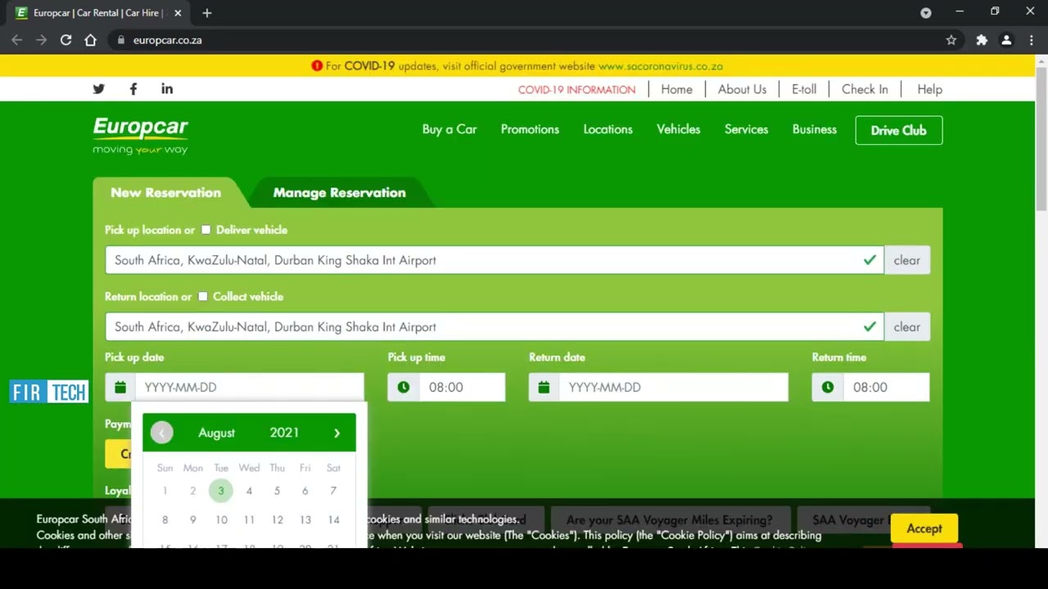Image resolution: width=1048 pixels, height=589 pixels.
Task: Select 2021 year in calendar header
Action: click(284, 433)
